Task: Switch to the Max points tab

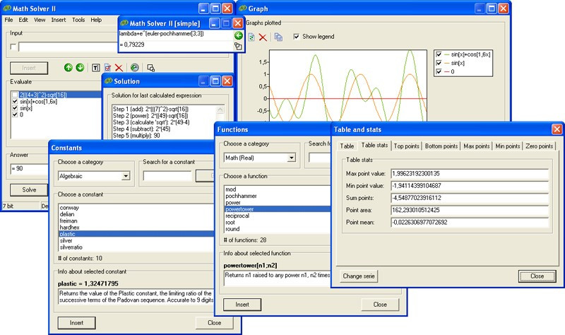Action: (476, 146)
